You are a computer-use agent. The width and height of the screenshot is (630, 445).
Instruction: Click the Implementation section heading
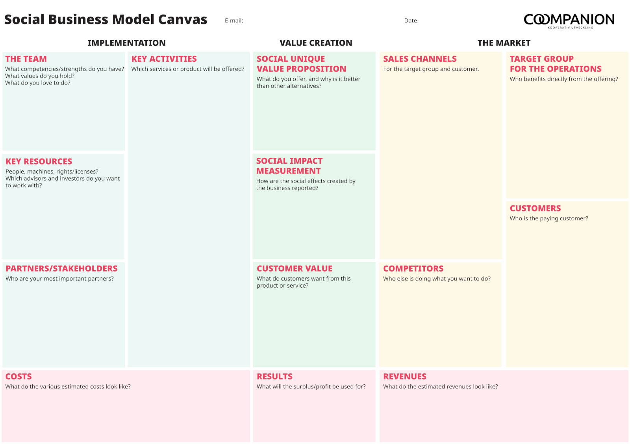coord(126,43)
